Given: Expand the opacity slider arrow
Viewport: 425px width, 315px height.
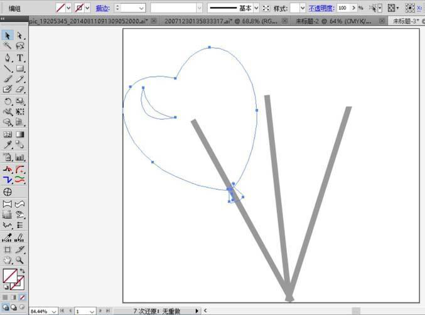Looking at the screenshot, I should [353, 8].
